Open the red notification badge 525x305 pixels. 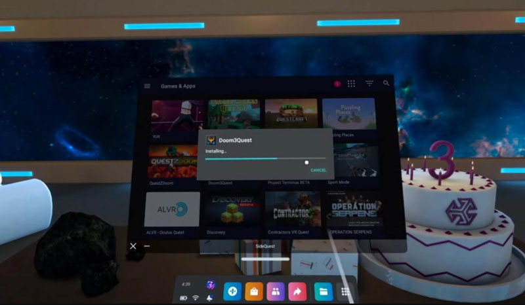(337, 84)
